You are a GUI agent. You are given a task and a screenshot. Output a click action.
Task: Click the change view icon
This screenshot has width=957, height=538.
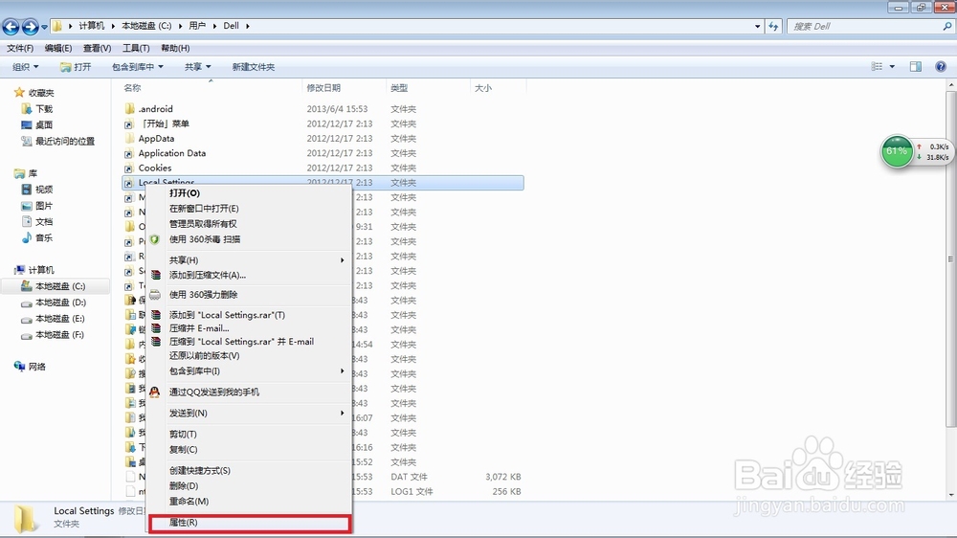(x=877, y=67)
